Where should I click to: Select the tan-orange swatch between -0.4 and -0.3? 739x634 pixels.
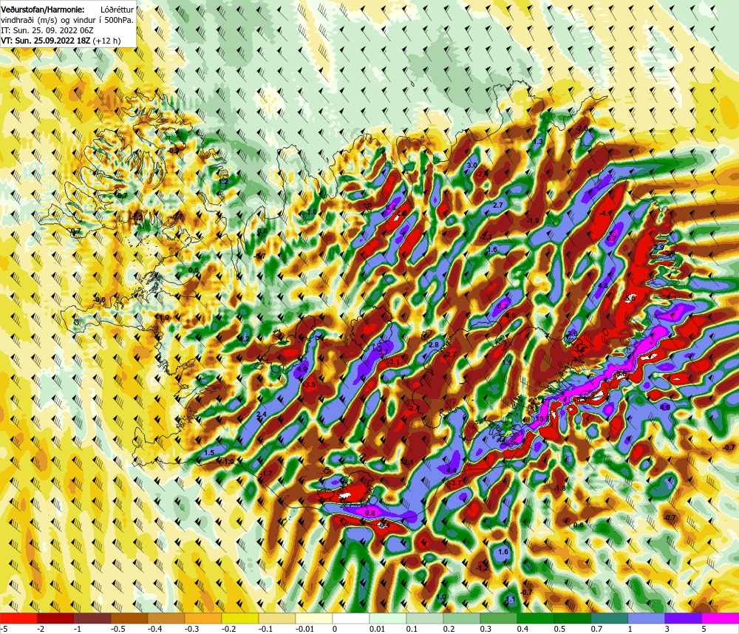166,618
